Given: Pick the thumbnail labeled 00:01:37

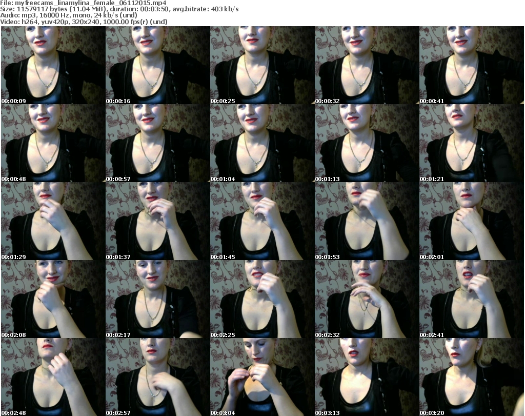Looking at the screenshot, I should [x=158, y=221].
